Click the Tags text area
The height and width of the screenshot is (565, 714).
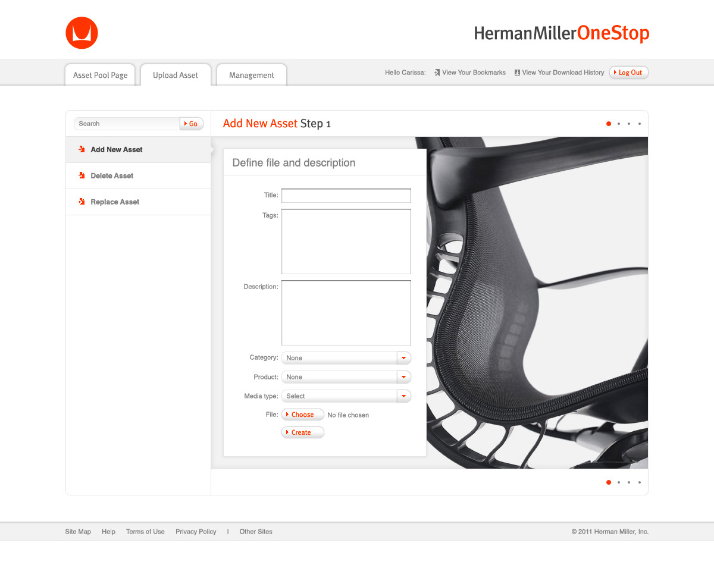(x=346, y=241)
